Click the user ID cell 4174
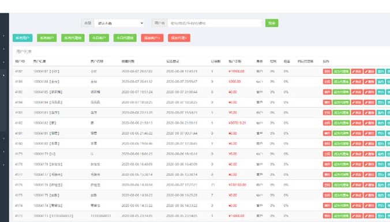This screenshot has width=390, height=222. coord(18,205)
